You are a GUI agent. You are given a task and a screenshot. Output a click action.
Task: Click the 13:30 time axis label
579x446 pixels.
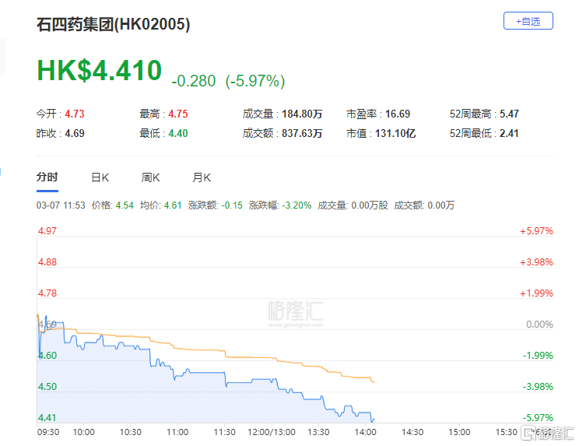point(318,432)
